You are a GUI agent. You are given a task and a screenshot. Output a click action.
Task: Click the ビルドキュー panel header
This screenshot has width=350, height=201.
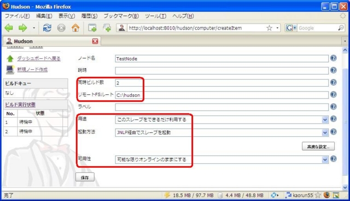pos(36,83)
